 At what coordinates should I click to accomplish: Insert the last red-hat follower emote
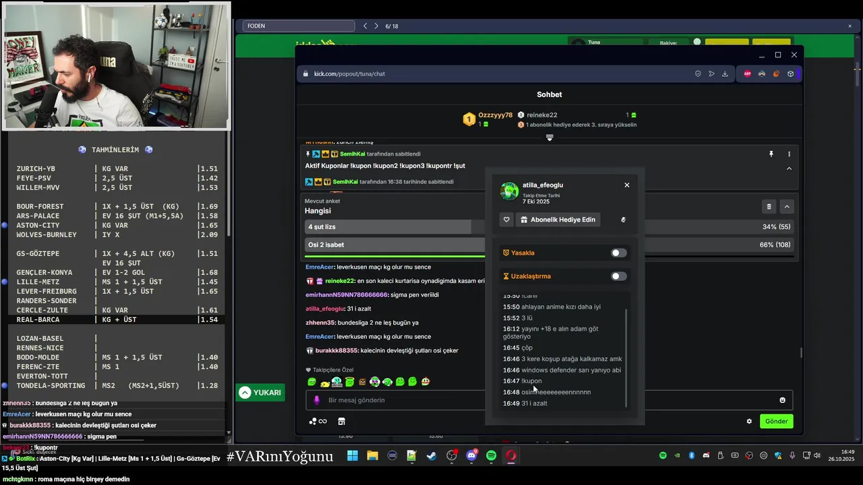pyautogui.click(x=425, y=382)
